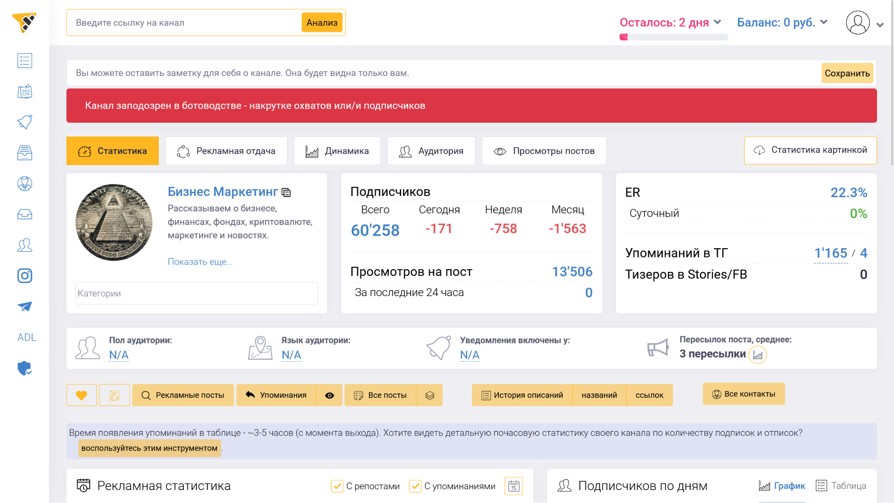Click the Показать еще... link
The width and height of the screenshot is (894, 503).
click(x=200, y=262)
